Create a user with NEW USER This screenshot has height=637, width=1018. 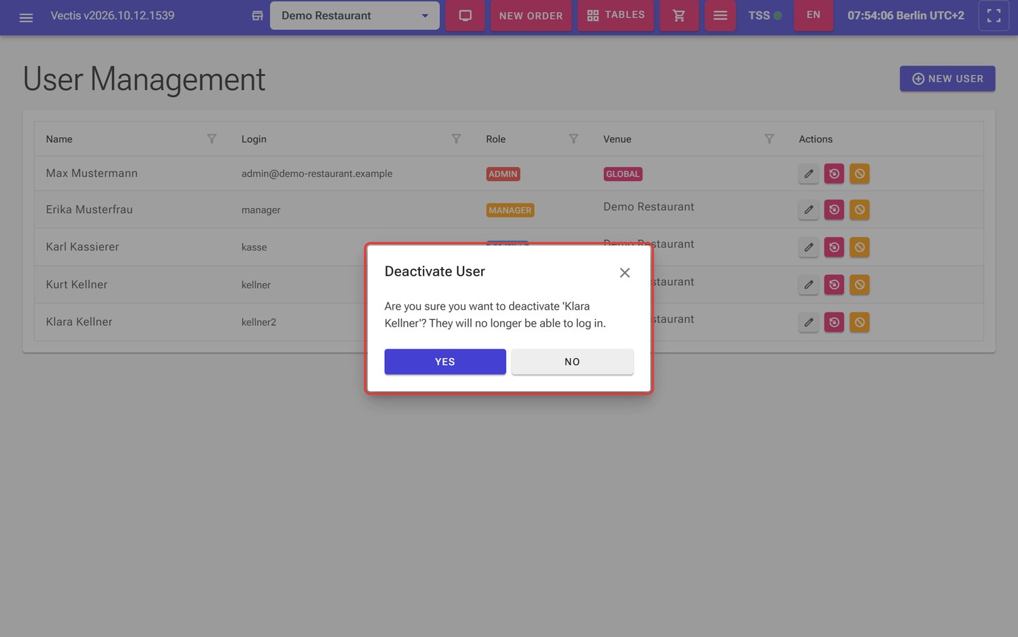click(947, 79)
